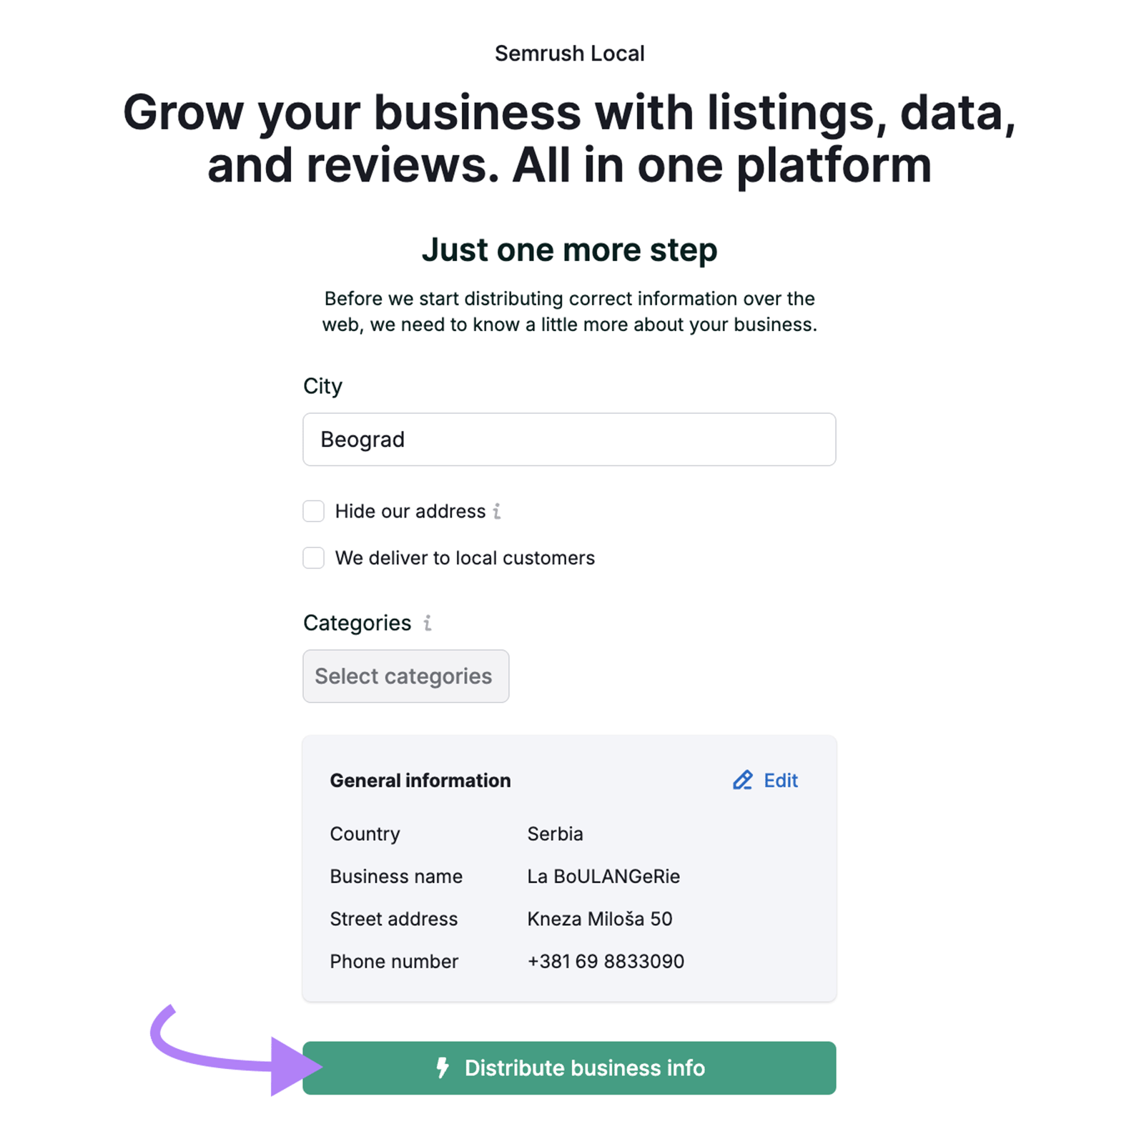Check We deliver to local customers
1144x1144 pixels.
313,558
